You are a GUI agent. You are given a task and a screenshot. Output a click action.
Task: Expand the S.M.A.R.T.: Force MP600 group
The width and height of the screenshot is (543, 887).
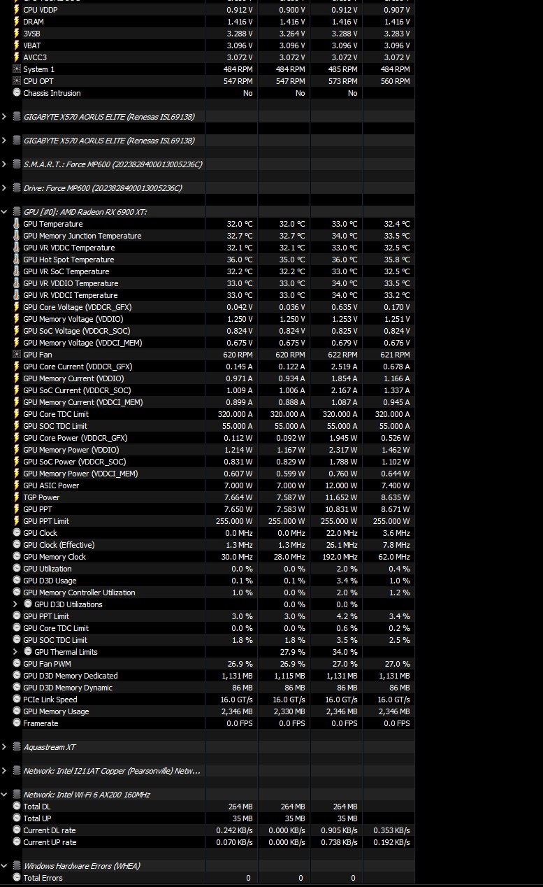tap(5, 164)
